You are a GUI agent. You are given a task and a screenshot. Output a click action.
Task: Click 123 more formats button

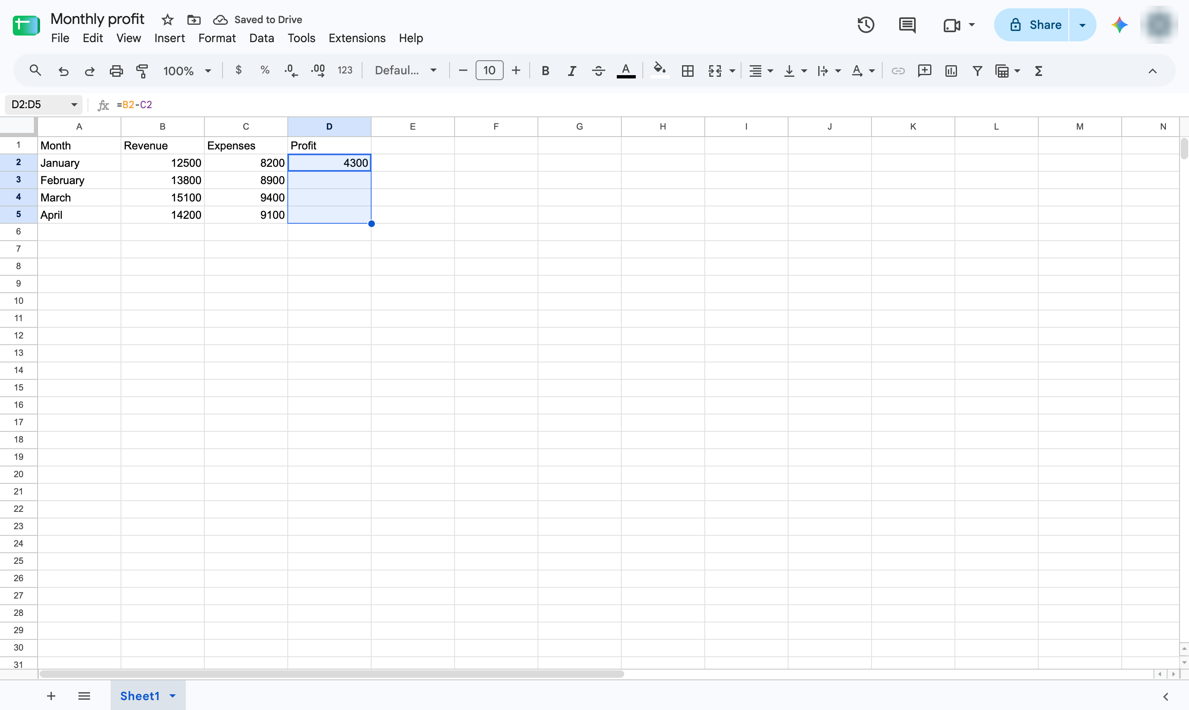344,70
